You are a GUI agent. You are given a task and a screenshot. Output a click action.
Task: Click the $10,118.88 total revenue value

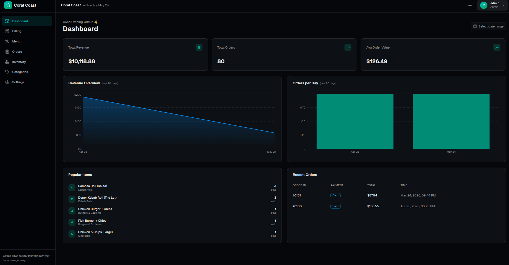pyautogui.click(x=82, y=61)
